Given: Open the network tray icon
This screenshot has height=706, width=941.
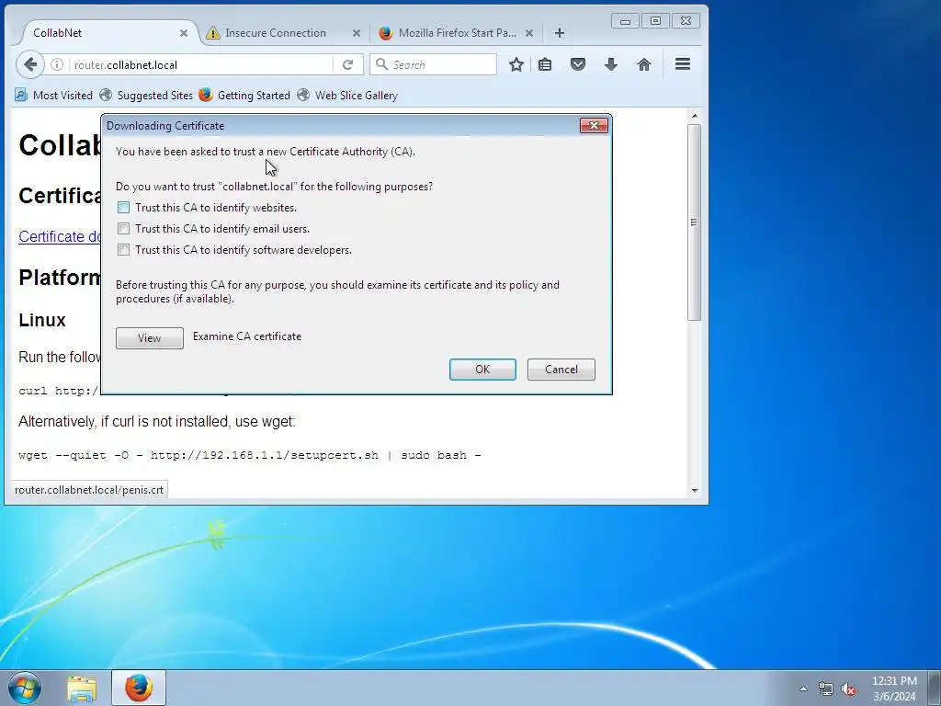Looking at the screenshot, I should 826,689.
